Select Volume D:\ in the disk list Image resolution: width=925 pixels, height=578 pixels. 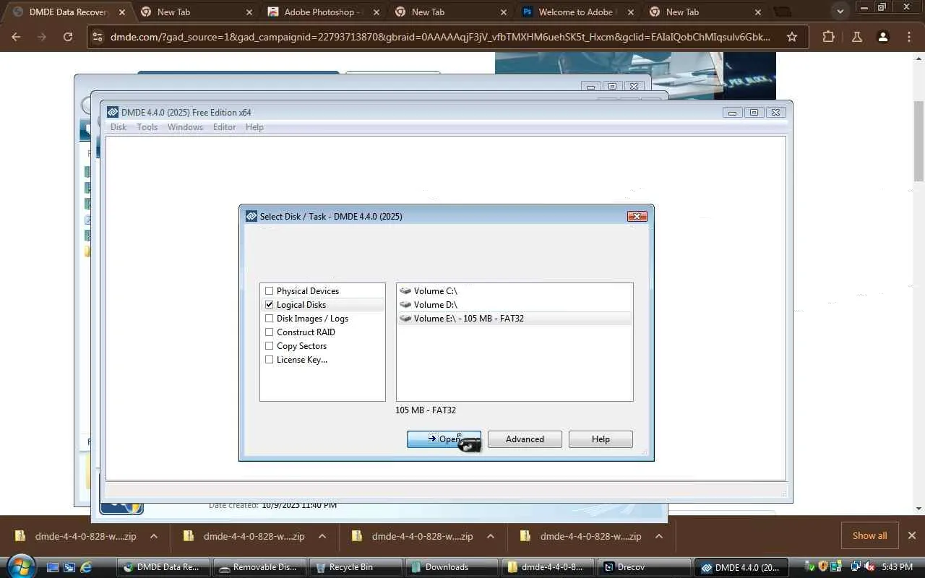click(x=515, y=305)
